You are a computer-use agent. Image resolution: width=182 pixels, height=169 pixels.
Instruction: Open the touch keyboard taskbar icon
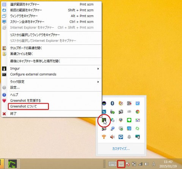[x=112, y=164]
